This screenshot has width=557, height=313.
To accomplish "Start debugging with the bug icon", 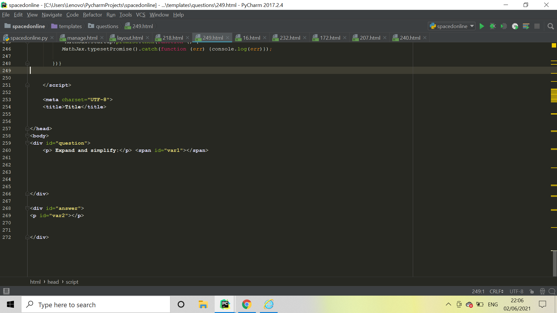I will [x=493, y=26].
